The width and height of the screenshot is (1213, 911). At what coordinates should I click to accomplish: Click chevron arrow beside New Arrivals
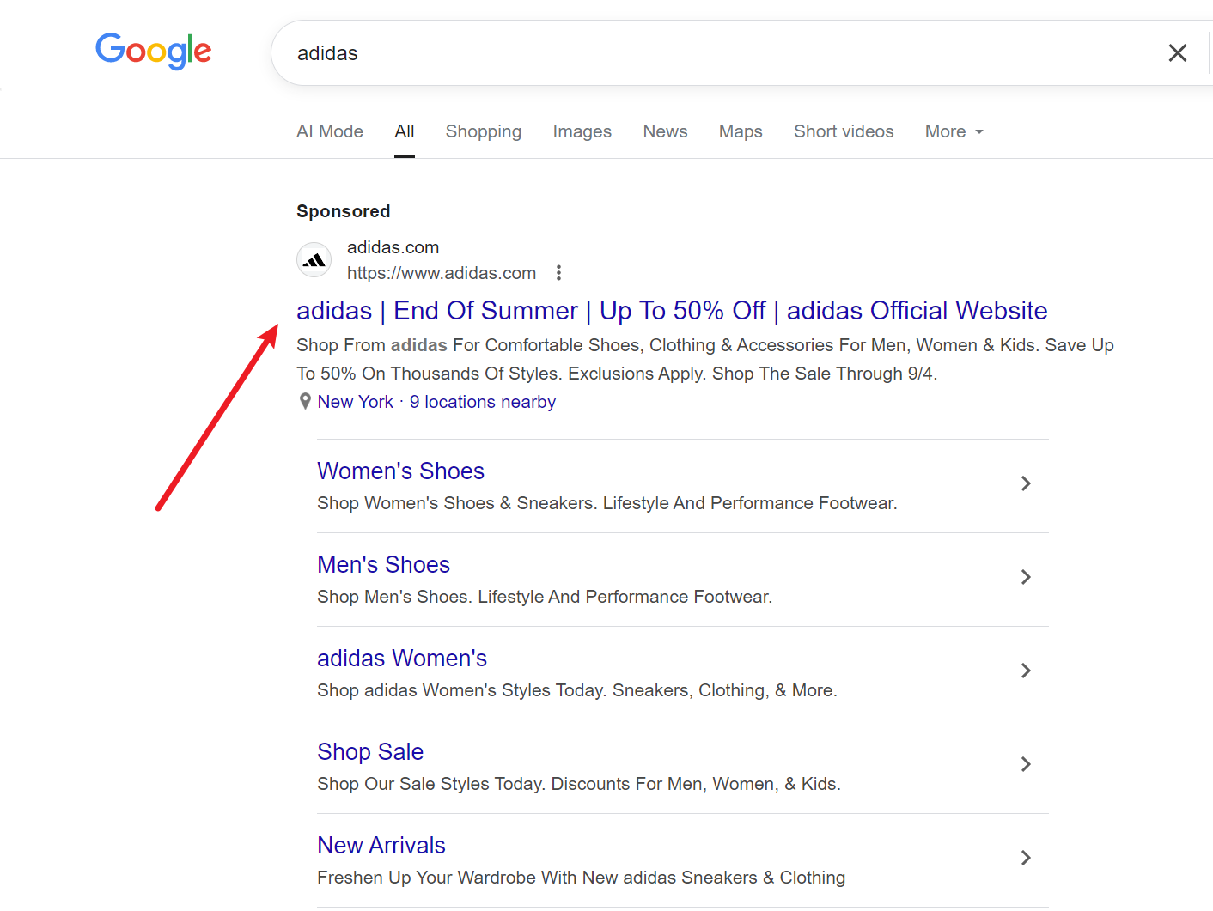pyautogui.click(x=1025, y=858)
